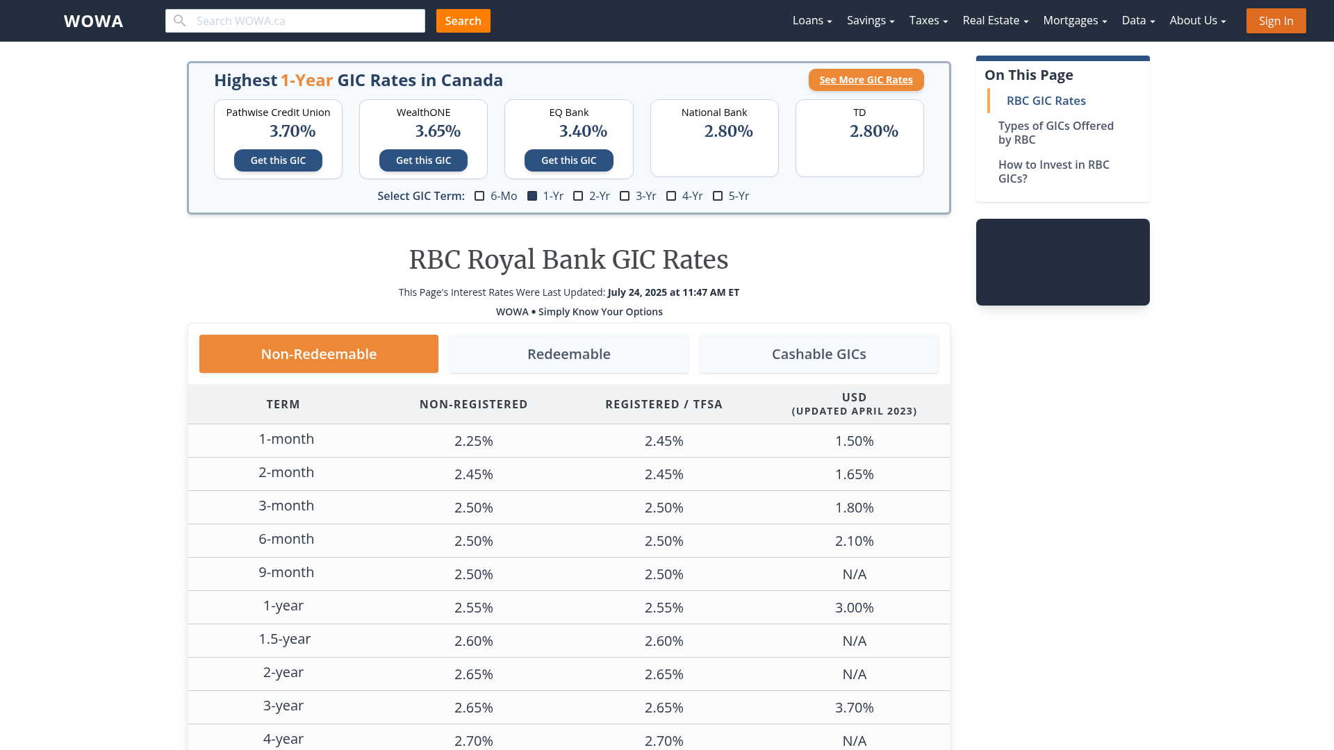Click the last updated date text
The height and width of the screenshot is (750, 1334).
(673, 292)
